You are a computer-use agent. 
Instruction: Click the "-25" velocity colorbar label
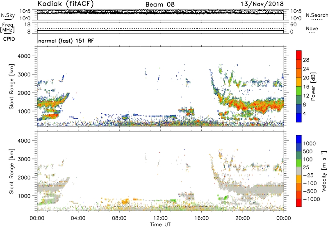tap(308, 175)
